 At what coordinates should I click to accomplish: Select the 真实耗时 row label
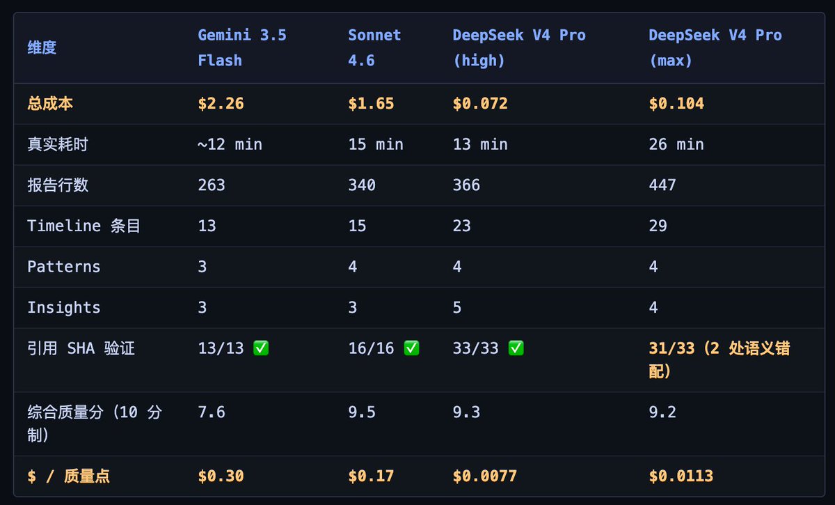coord(58,144)
